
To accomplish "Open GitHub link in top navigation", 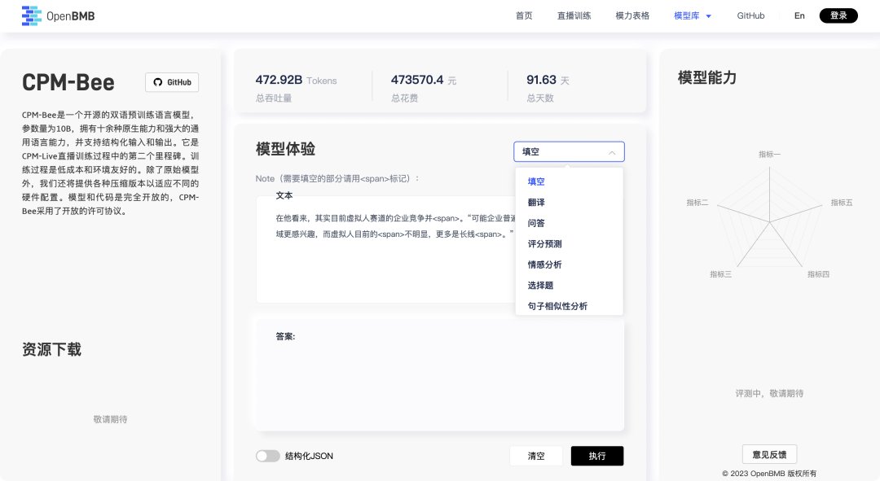I will (750, 15).
